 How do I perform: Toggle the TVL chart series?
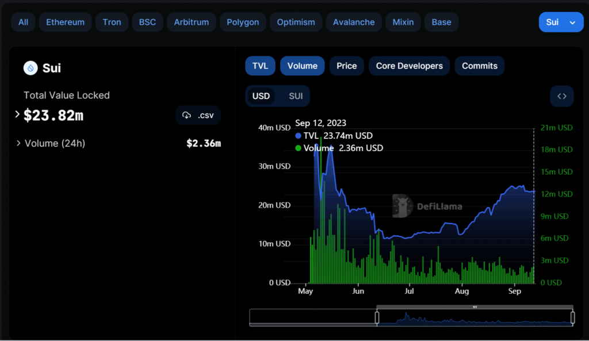point(260,66)
